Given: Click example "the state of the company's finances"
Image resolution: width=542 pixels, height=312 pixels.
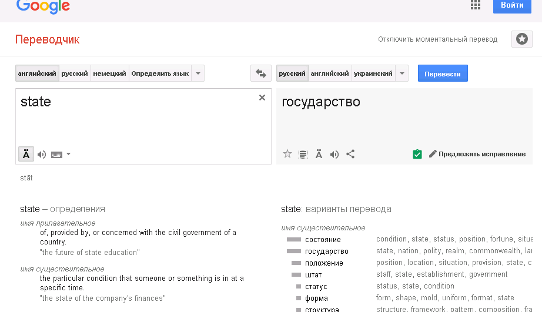Looking at the screenshot, I should click(103, 298).
